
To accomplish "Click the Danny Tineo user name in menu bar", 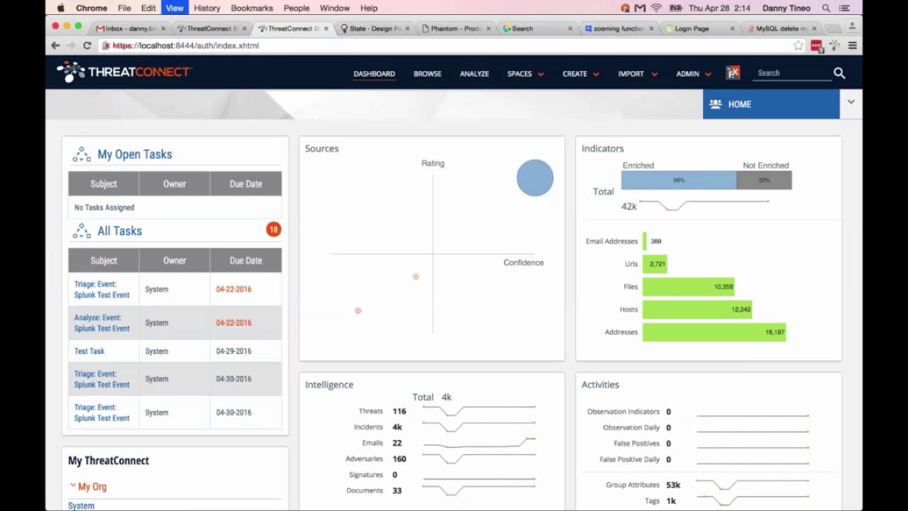I will pyautogui.click(x=788, y=9).
